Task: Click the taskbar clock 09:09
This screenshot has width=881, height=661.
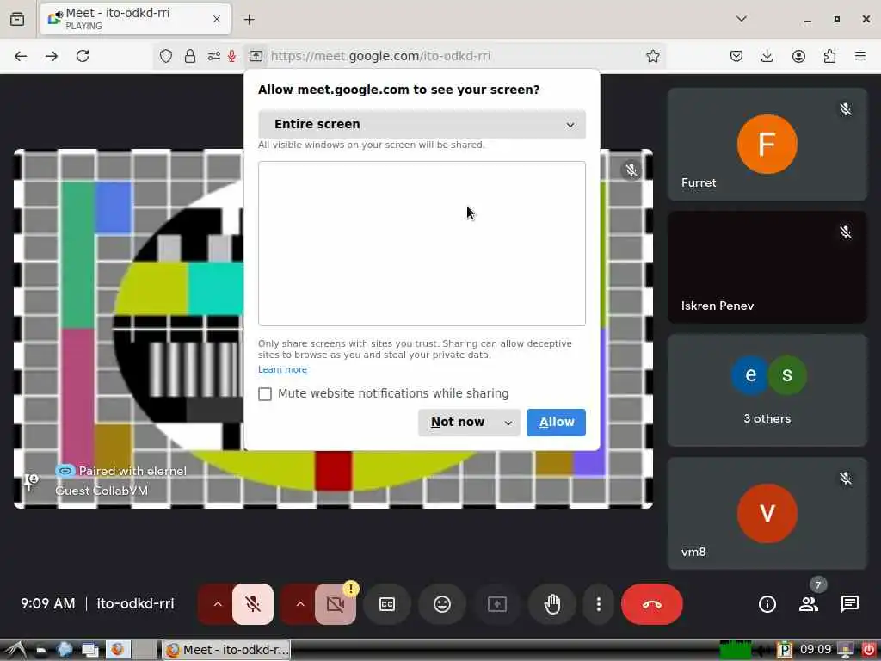Action: 816,650
